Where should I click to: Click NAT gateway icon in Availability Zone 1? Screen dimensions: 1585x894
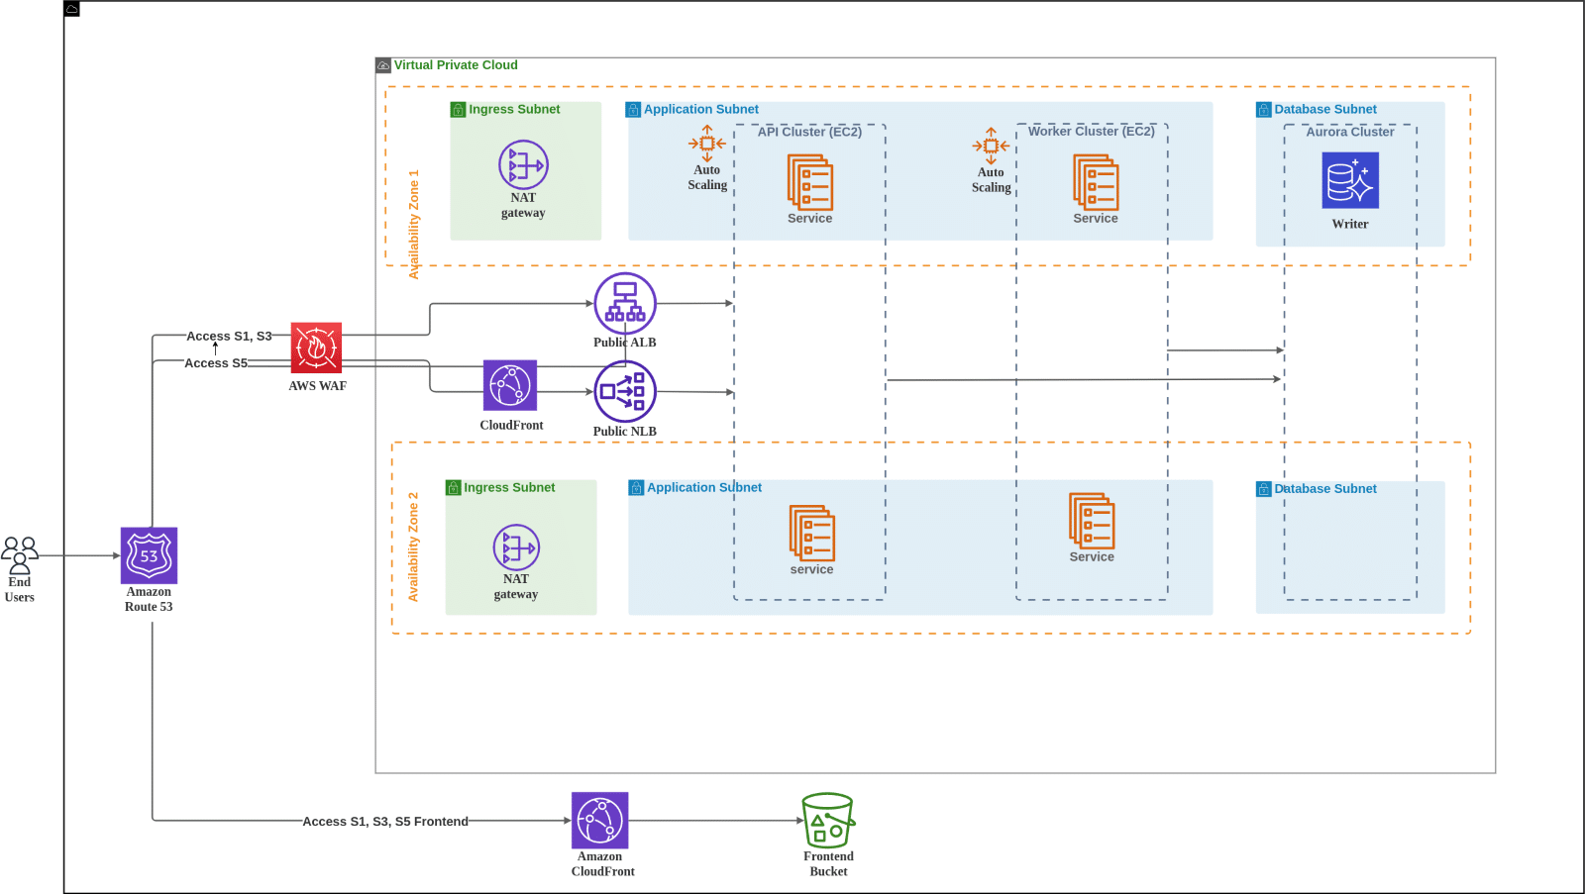[523, 165]
